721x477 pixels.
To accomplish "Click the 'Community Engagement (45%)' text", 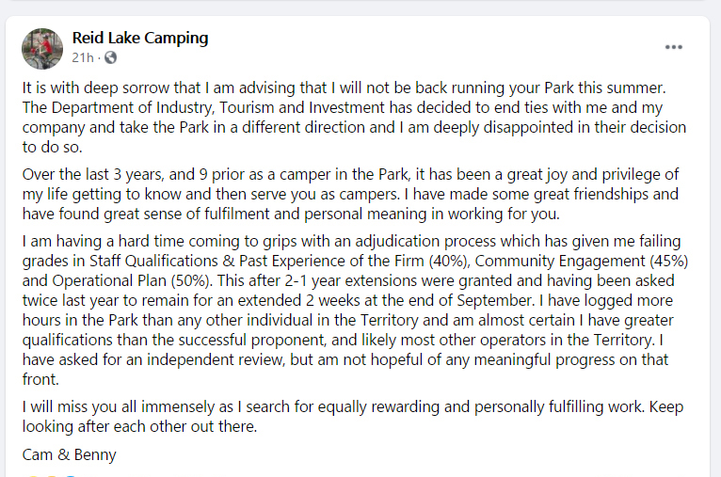I will tap(582, 261).
